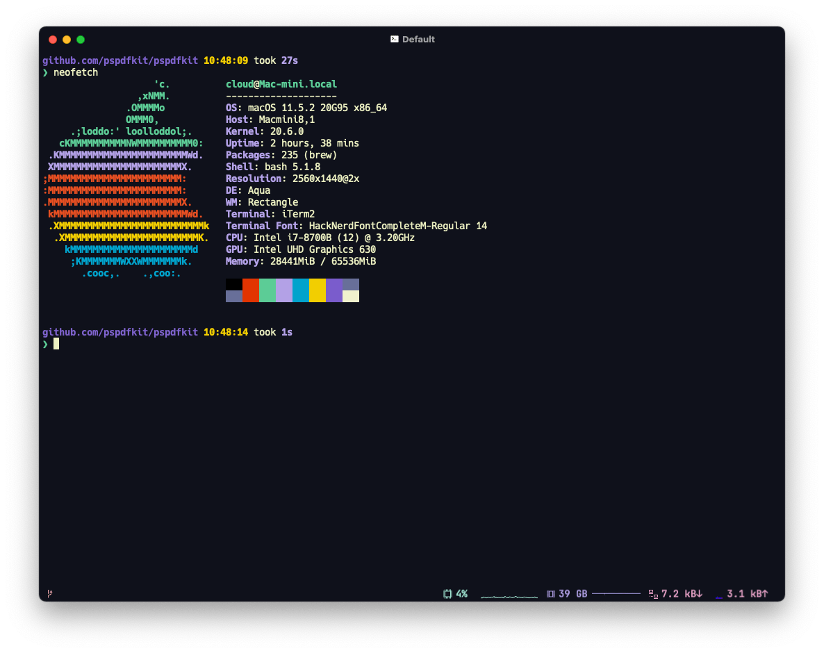Click the blinking cursor at the prompt
Viewport: 824px width, 653px height.
pyautogui.click(x=57, y=343)
